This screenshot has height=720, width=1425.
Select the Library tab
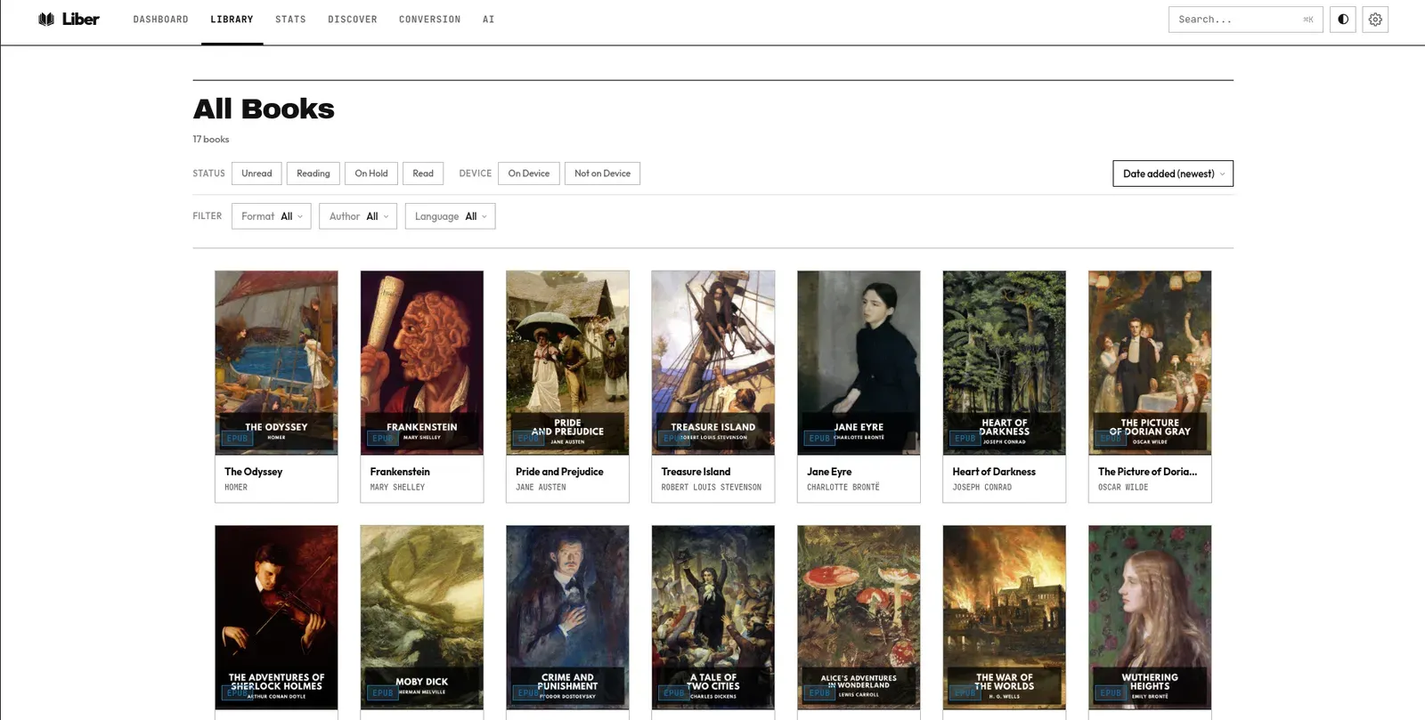(232, 20)
